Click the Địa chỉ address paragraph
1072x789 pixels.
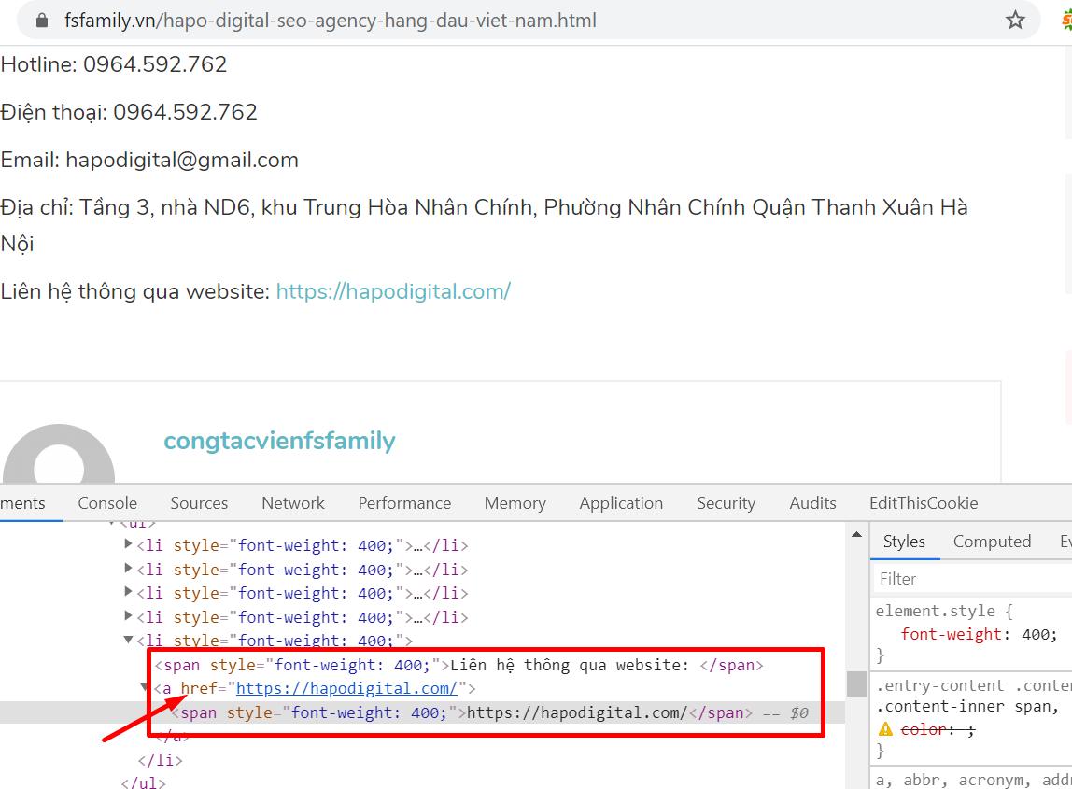tap(484, 225)
